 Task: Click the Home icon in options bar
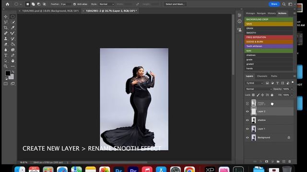pos(8,4)
